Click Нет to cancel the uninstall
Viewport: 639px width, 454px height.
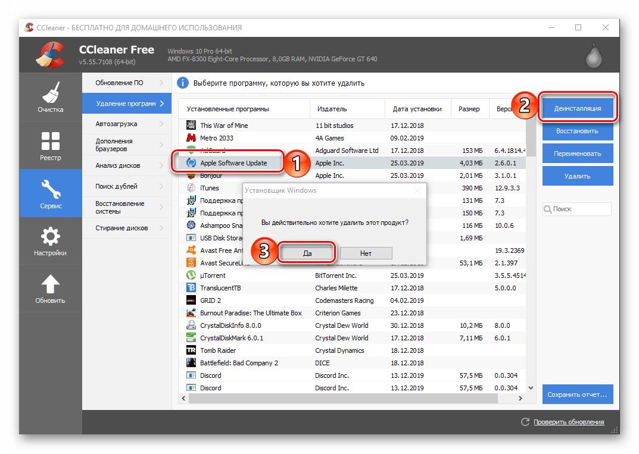[366, 253]
